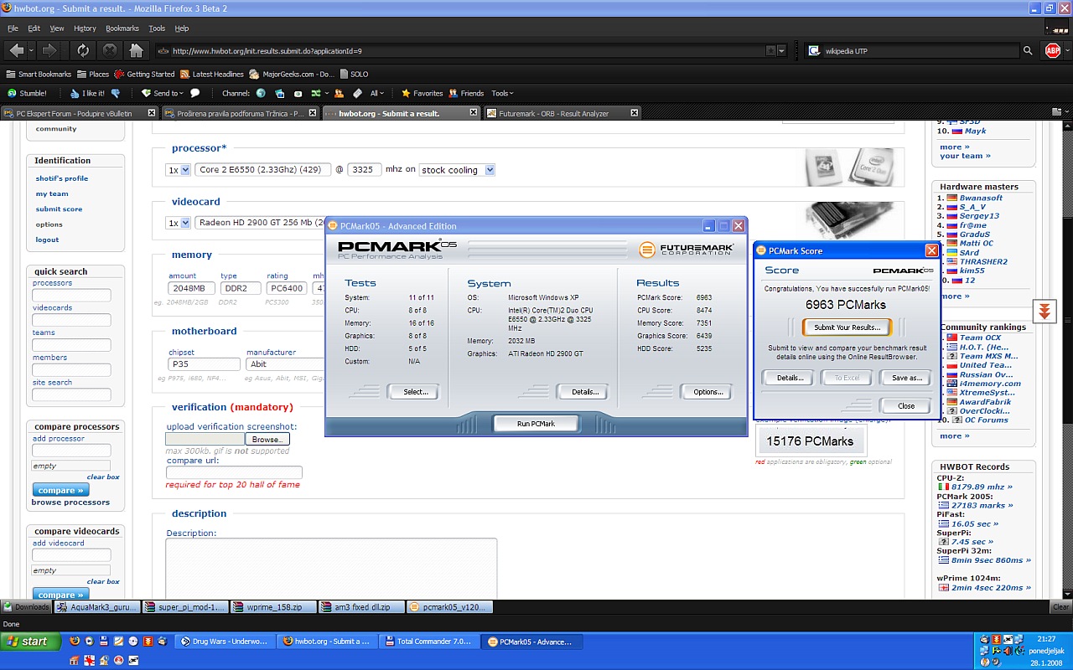Switch to the PC Ekspert Forum tab
The width and height of the screenshot is (1073, 670).
(x=79, y=113)
